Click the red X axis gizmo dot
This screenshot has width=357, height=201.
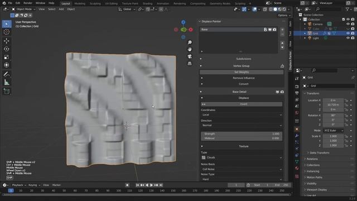[x=191, y=30]
